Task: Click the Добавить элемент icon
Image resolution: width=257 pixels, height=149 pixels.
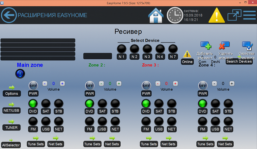Action: pyautogui.click(x=206, y=45)
